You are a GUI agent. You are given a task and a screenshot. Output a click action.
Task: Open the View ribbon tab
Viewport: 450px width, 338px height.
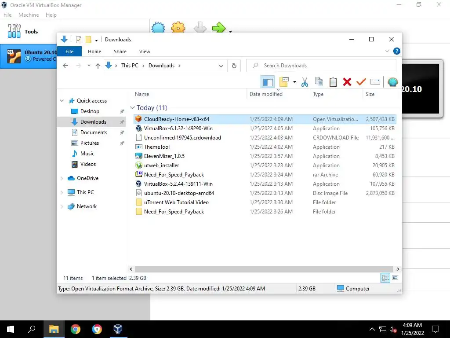click(x=145, y=51)
